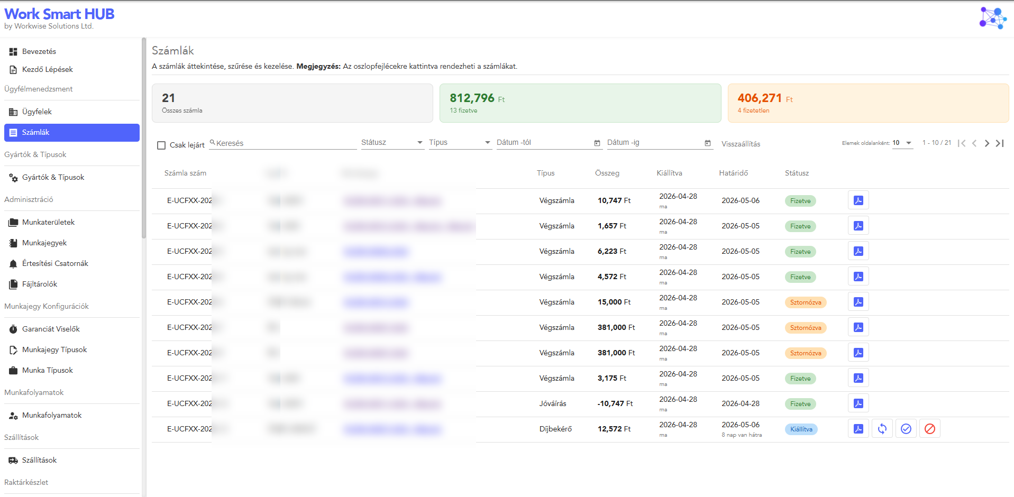This screenshot has height=497, width=1014.
Task: Click in the Keresés search field
Action: [x=283, y=143]
